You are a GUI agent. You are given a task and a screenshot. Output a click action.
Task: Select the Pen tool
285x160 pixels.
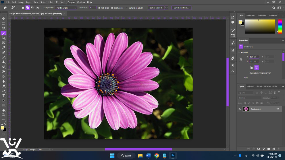click(3, 91)
